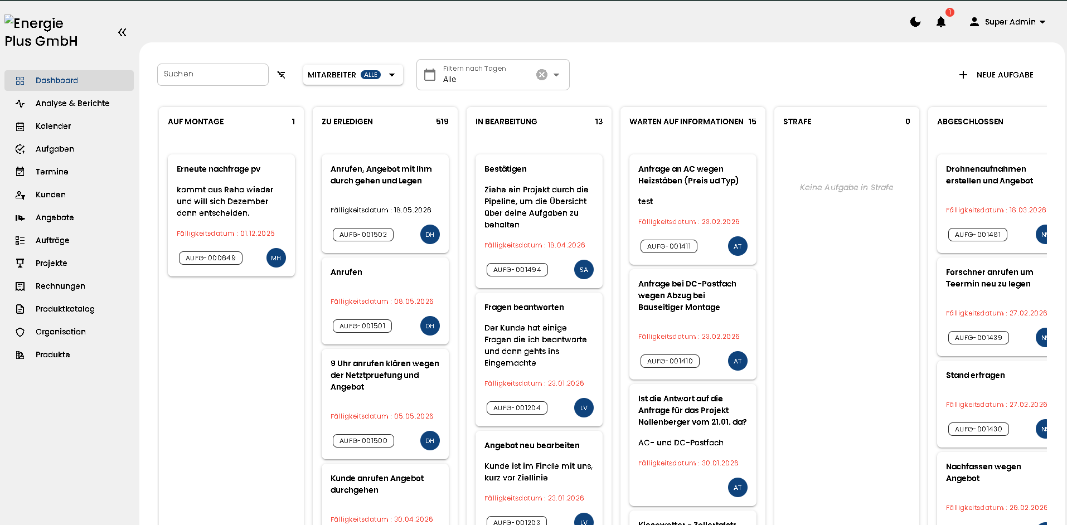Viewport: 1067px width, 525px height.
Task: Create a new task with NEUE AUFGABE
Action: pyautogui.click(x=996, y=75)
